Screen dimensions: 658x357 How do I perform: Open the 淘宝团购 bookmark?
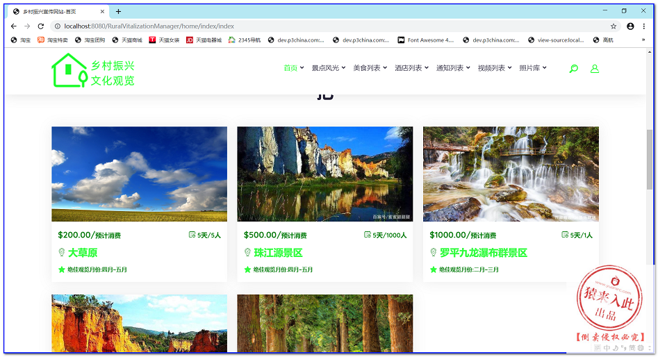pos(90,40)
